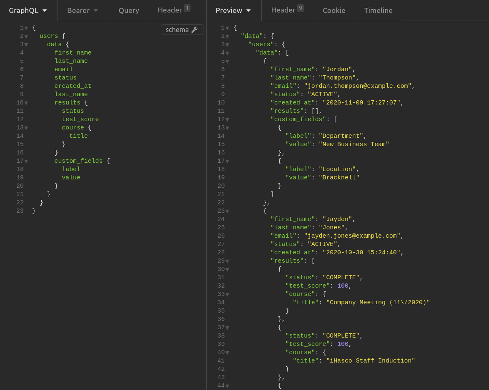Click "iHasco Staff Induction" title value
The image size is (489, 390).
pos(371,360)
